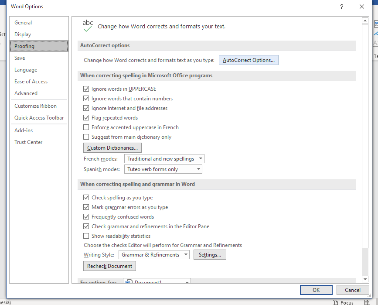
Task: Click the AutoCorrect Options button
Action: click(249, 60)
